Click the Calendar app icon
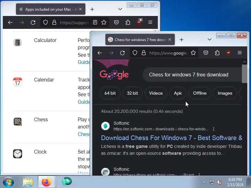The width and height of the screenshot is (251, 188). (x=18, y=82)
